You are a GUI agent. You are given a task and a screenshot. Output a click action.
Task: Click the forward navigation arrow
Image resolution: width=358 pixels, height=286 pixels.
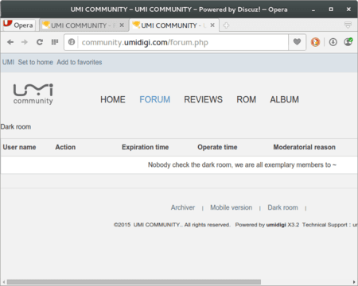[x=25, y=42]
